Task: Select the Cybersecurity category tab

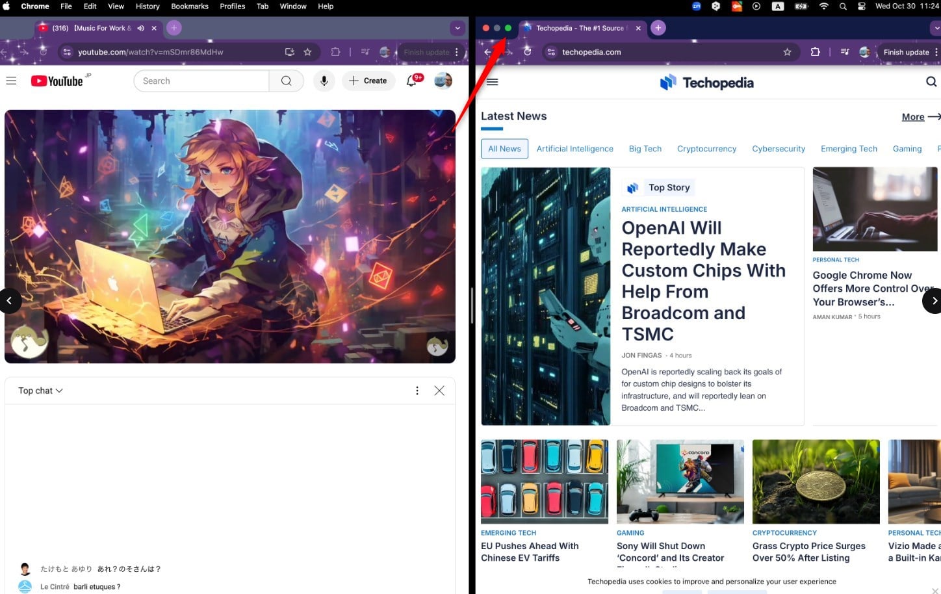Action: click(x=779, y=149)
